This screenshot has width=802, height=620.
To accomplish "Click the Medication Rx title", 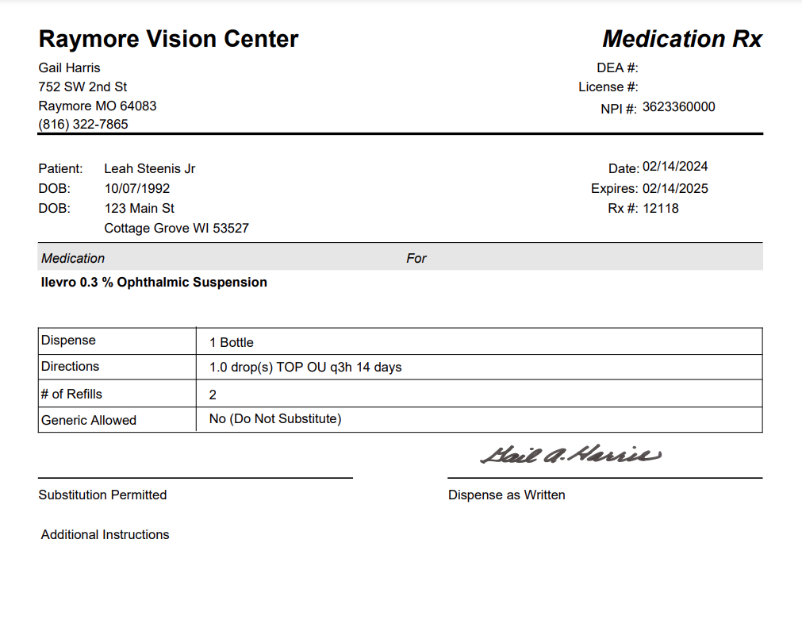I will pyautogui.click(x=682, y=39).
